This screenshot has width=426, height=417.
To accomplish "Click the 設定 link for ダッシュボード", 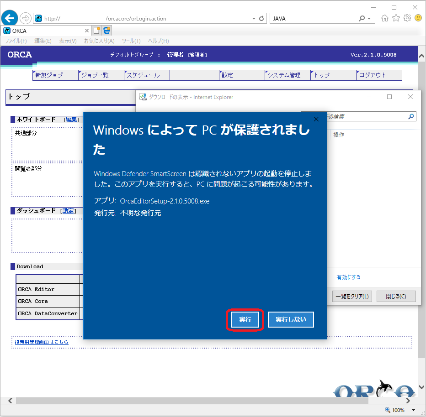I will 68,211.
